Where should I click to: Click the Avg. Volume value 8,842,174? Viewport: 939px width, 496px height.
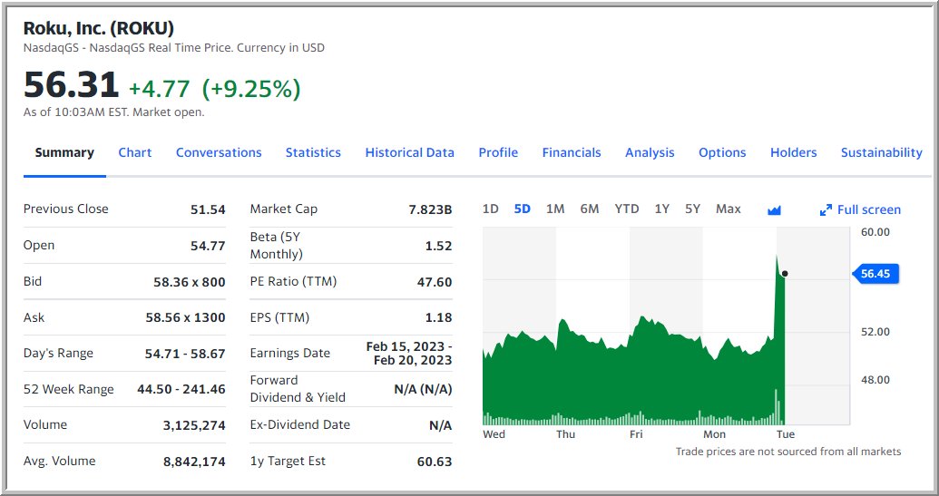click(195, 462)
